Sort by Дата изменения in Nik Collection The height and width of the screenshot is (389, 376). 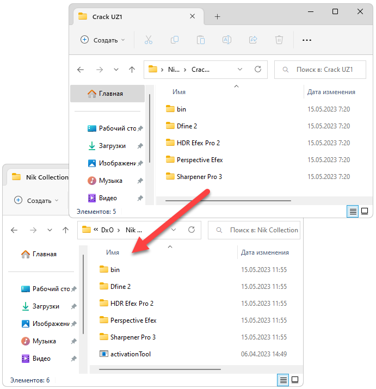click(x=265, y=252)
